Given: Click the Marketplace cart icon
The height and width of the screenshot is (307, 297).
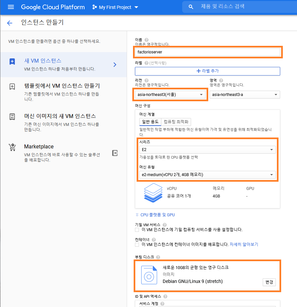Looking at the screenshot, I should point(12,147).
